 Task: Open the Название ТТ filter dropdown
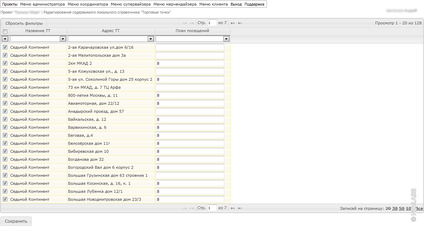click(x=63, y=39)
